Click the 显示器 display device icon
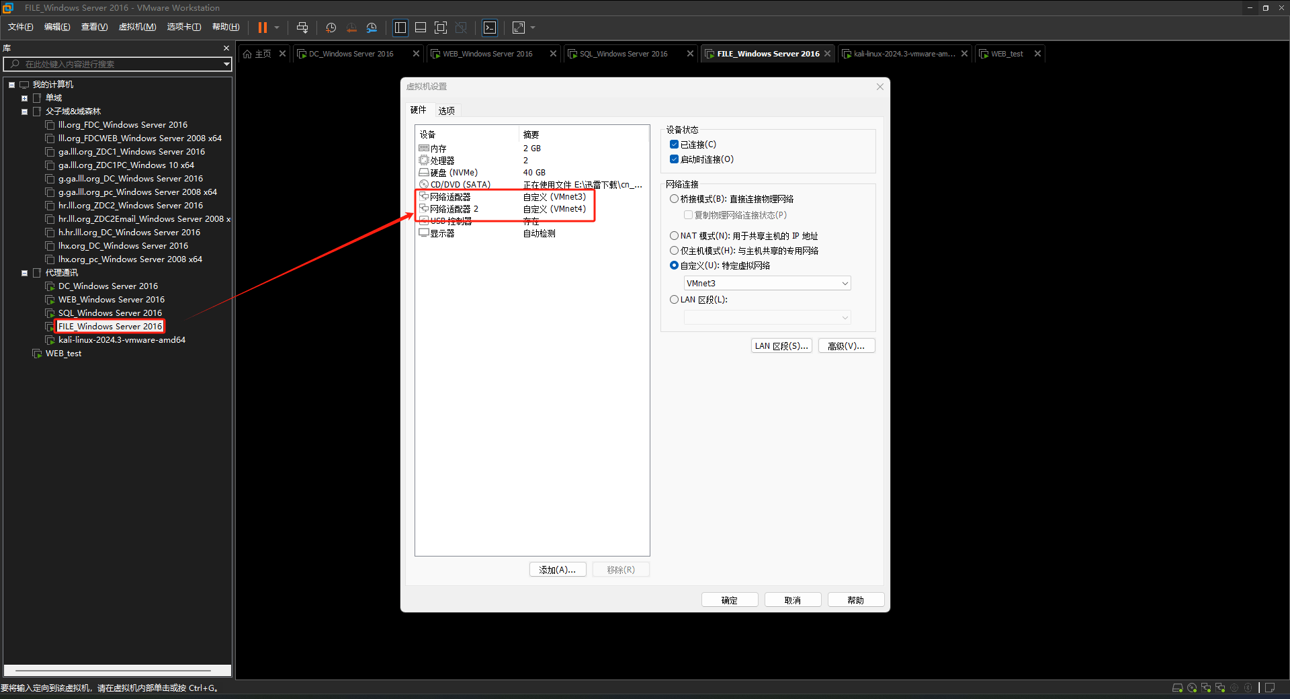 424,233
